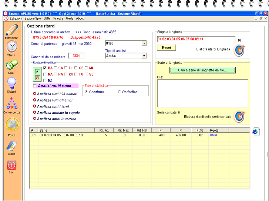Expand the 8195 concorso dropdown

click(x=144, y=43)
